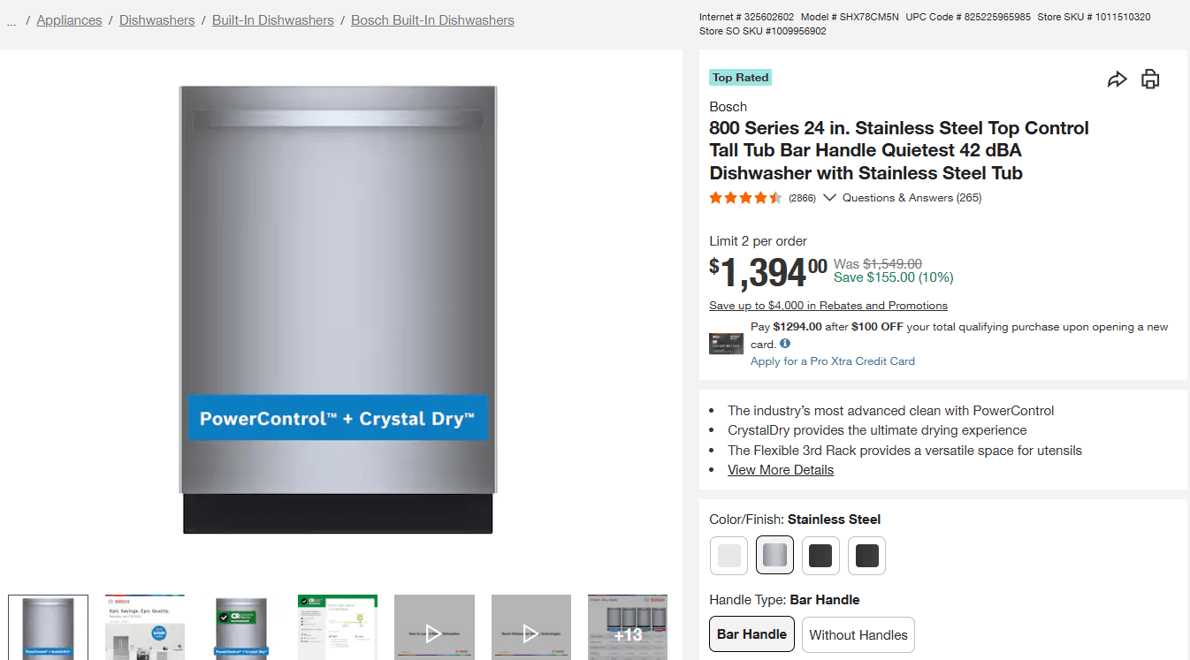The width and height of the screenshot is (1190, 660).
Task: Select the Bar Handle option
Action: coord(751,634)
